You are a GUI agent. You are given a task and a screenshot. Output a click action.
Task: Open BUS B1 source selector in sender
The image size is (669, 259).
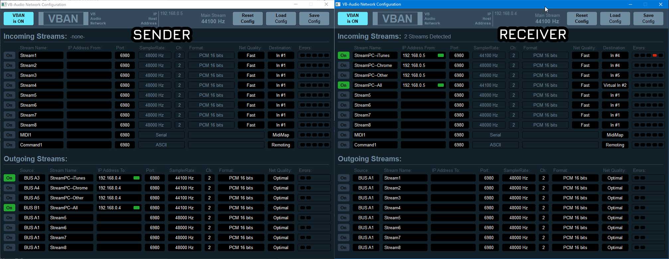pos(32,208)
